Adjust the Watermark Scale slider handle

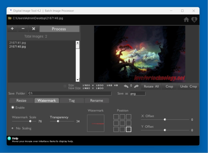coord(30,121)
